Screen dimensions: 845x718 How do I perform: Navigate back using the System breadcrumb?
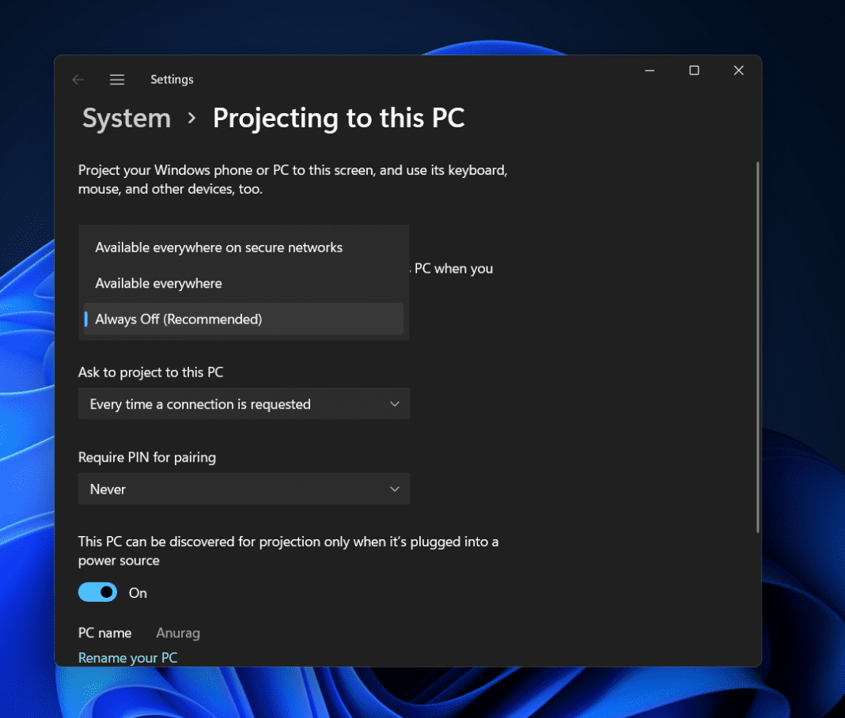pyautogui.click(x=126, y=118)
